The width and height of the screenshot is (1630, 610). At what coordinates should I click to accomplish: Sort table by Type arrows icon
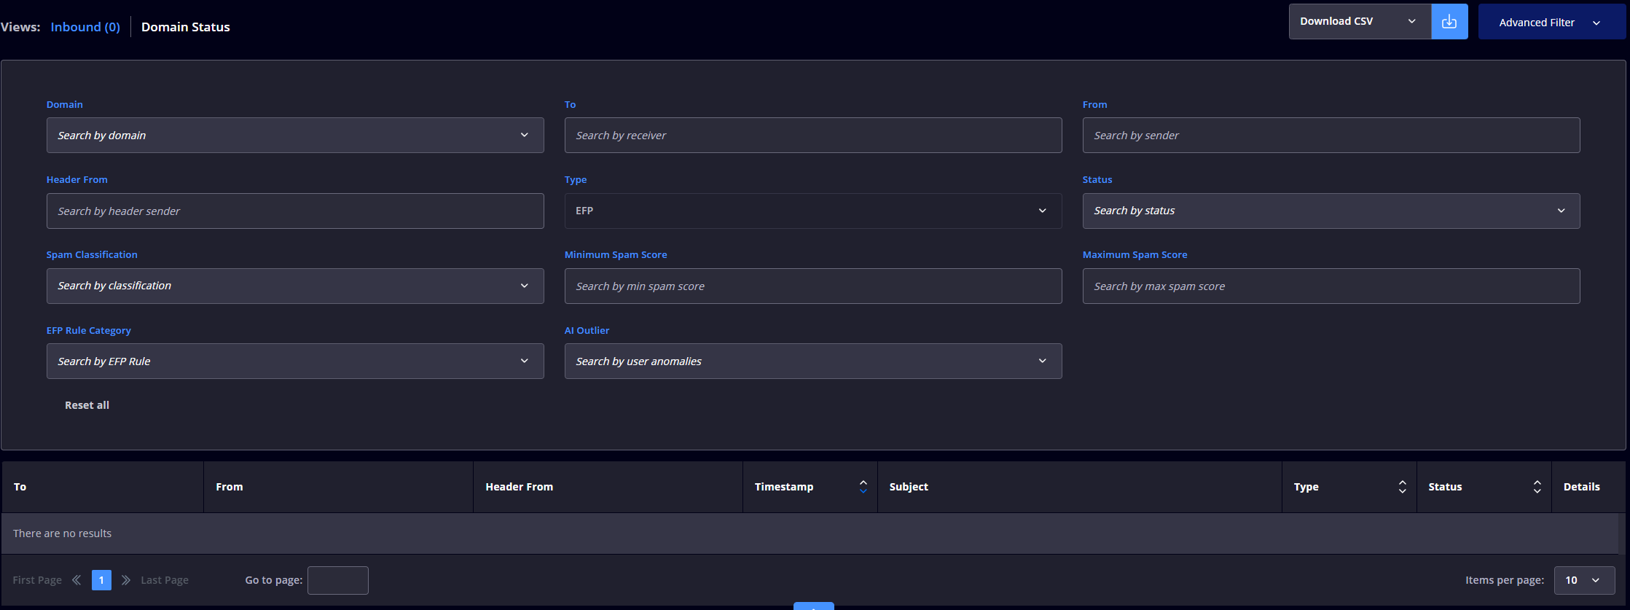pyautogui.click(x=1403, y=487)
